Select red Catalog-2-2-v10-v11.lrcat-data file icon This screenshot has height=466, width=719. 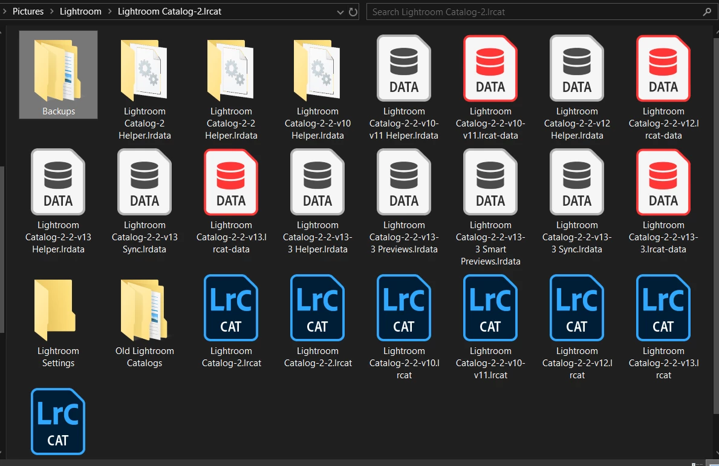click(490, 68)
